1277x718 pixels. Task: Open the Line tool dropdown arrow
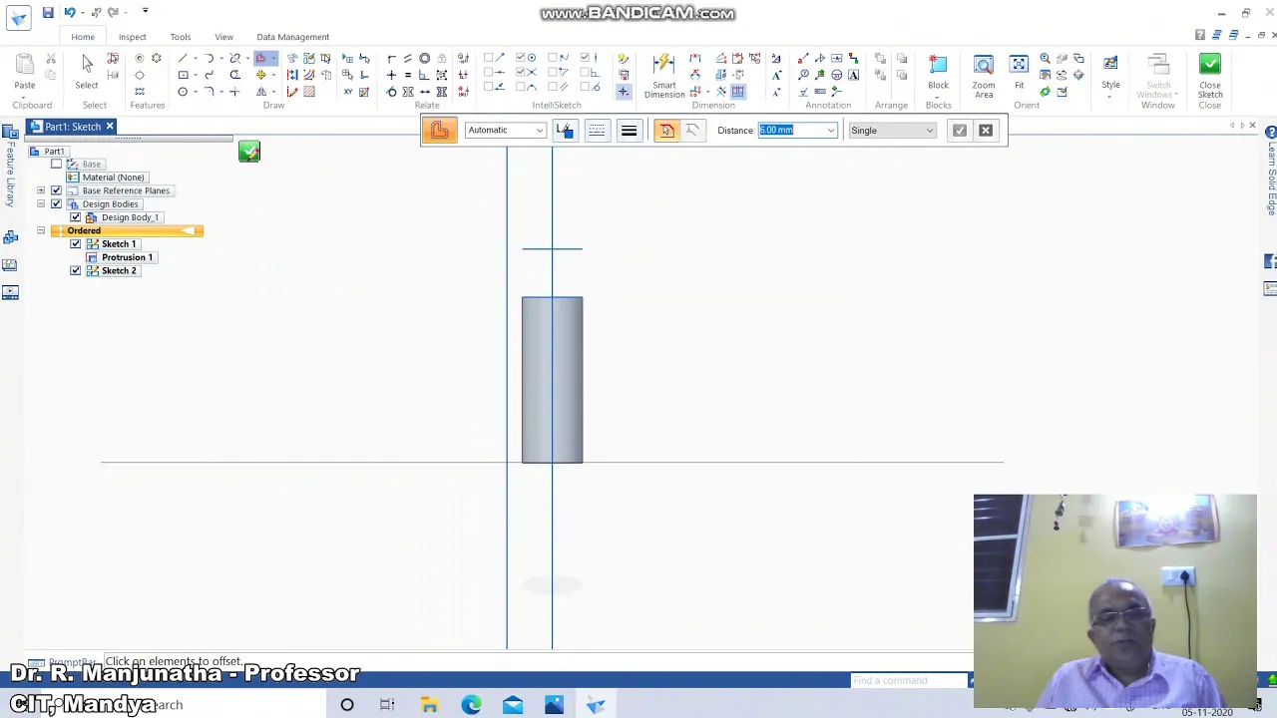pos(195,58)
